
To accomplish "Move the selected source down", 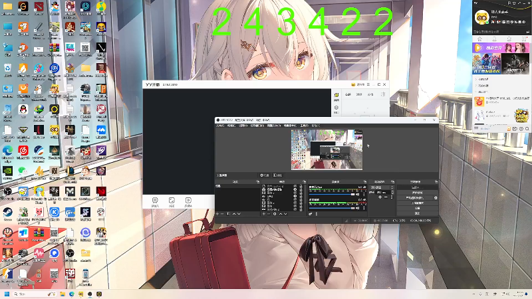I will tap(285, 214).
